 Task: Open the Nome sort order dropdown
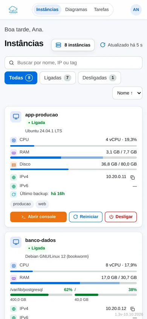127,93
